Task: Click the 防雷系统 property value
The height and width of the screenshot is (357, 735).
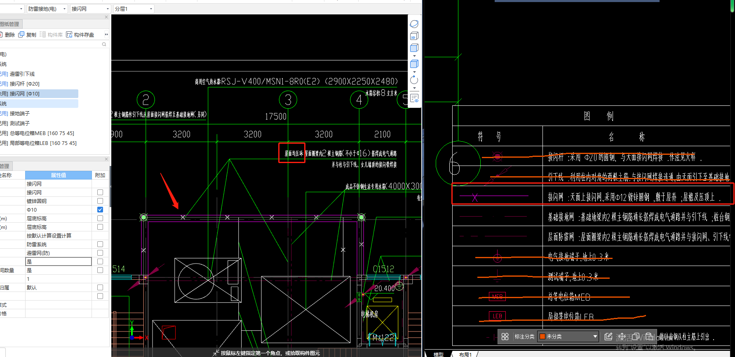Action: coord(59,244)
